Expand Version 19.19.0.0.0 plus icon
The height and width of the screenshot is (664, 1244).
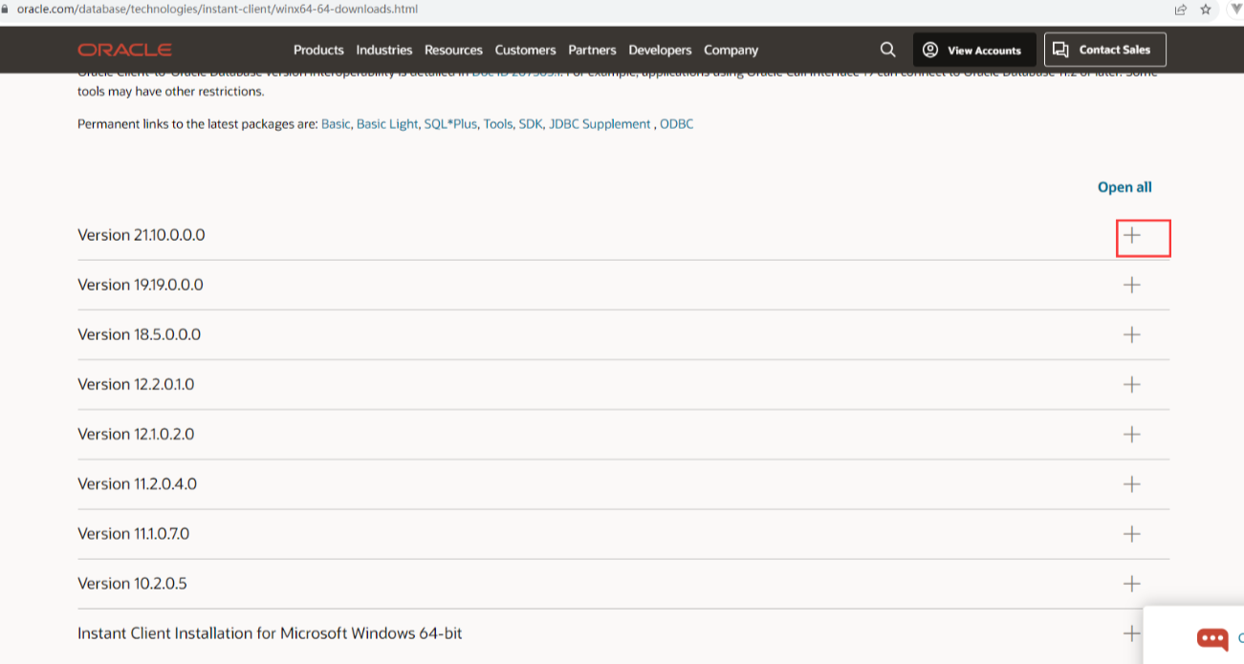pos(1132,285)
